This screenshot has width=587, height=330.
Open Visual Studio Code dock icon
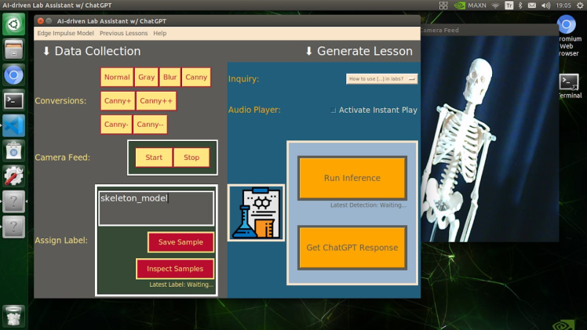[14, 125]
